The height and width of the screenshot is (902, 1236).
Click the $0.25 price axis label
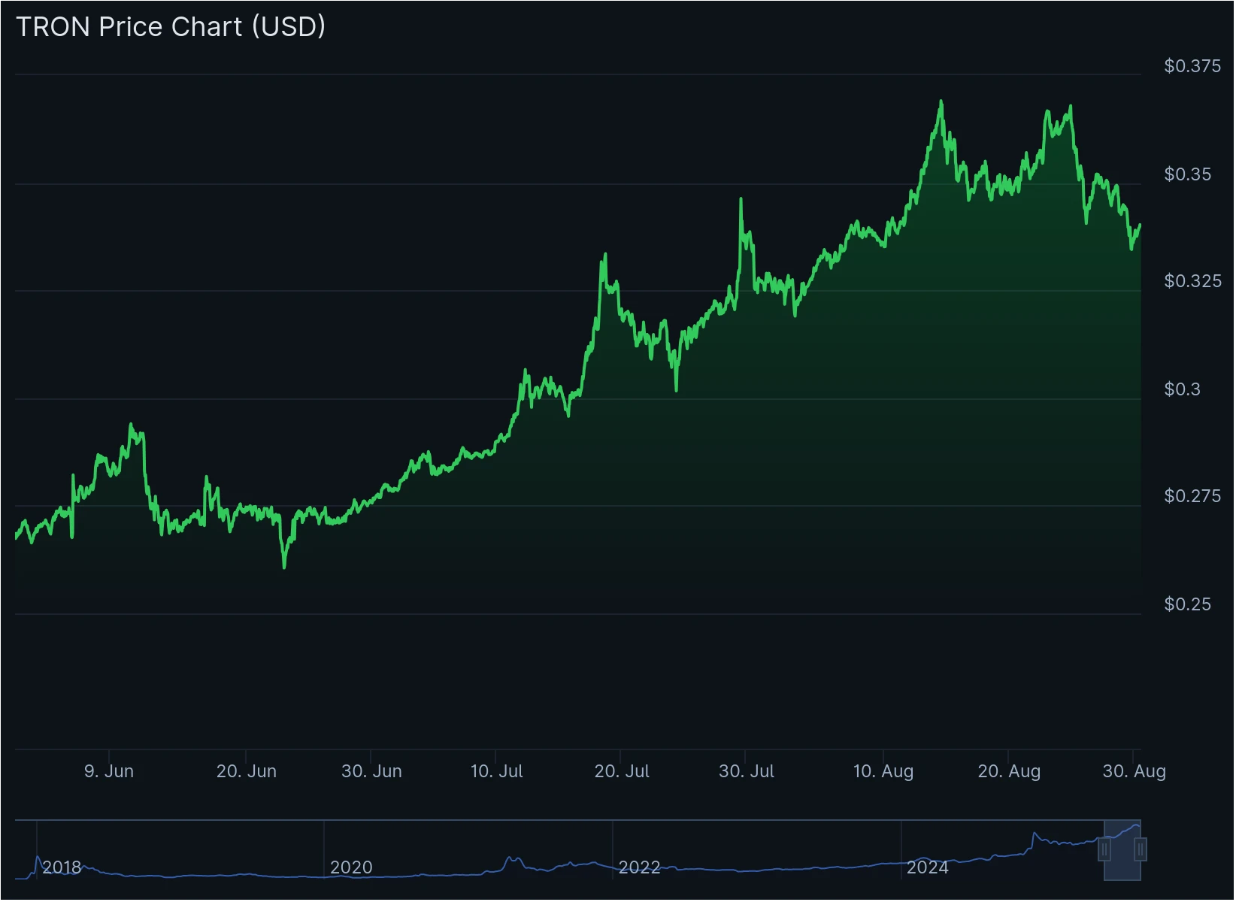[x=1188, y=604]
